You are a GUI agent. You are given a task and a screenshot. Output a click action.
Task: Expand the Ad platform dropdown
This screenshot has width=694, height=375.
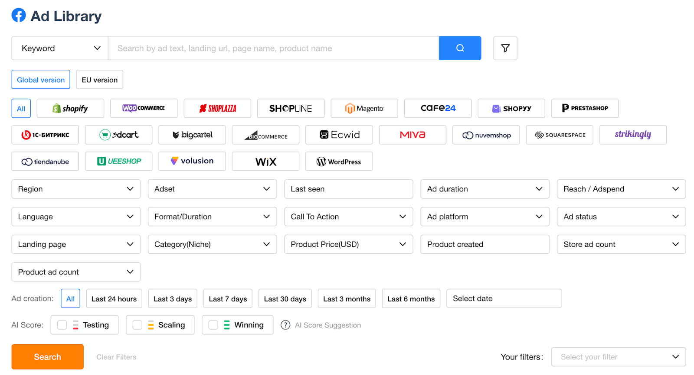pyautogui.click(x=485, y=217)
